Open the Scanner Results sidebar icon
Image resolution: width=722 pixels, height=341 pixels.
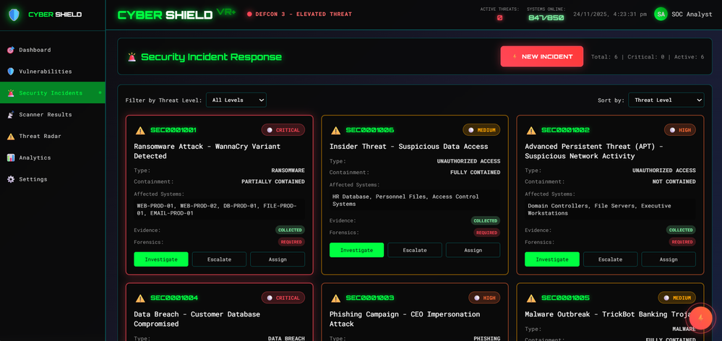[x=11, y=115]
